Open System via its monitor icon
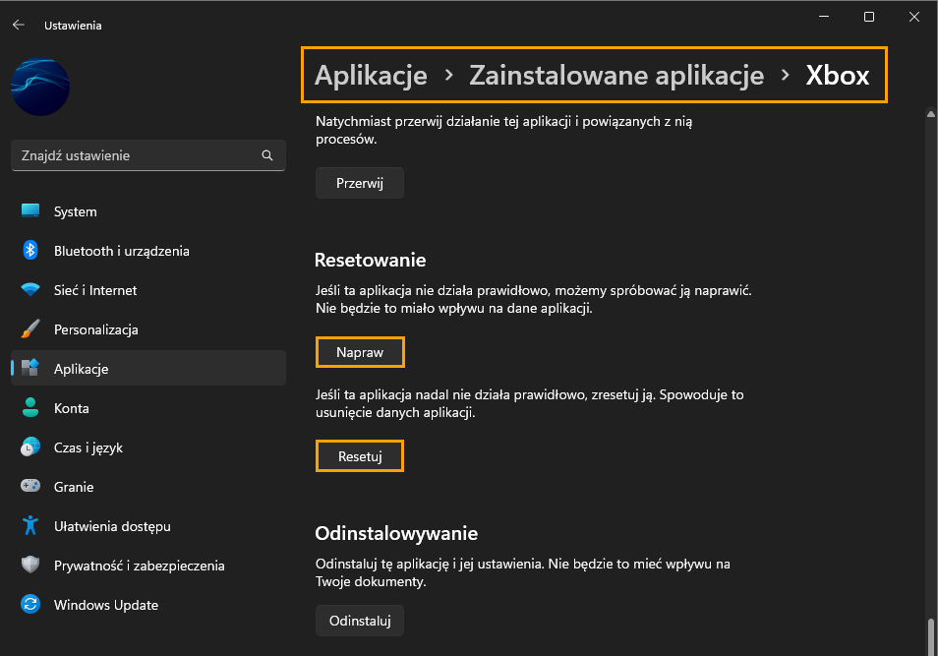 click(x=30, y=211)
